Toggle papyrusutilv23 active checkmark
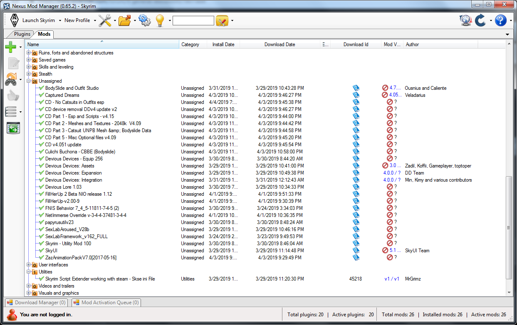The width and height of the screenshot is (517, 325). (x=41, y=222)
